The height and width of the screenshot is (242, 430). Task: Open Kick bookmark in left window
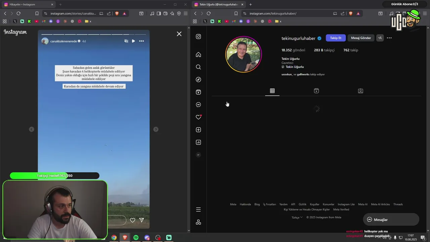click(x=29, y=21)
